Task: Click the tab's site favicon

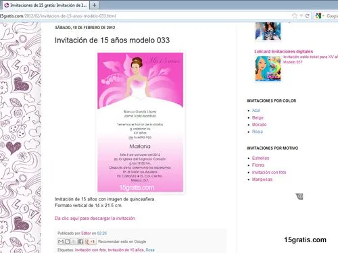Action: (7, 5)
